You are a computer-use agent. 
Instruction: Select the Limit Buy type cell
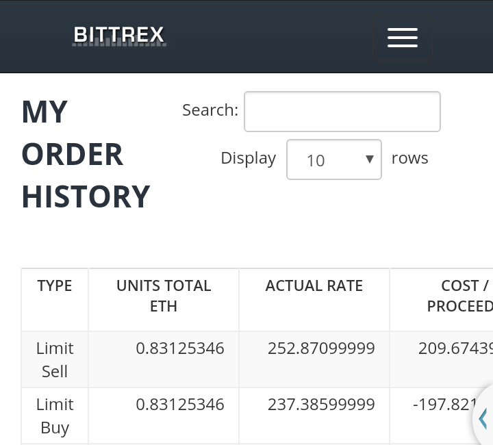point(55,416)
